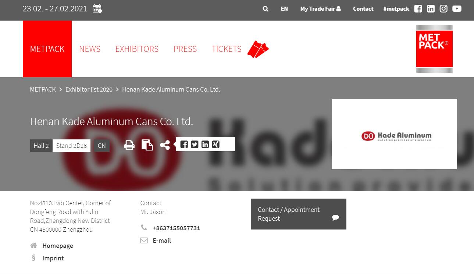The width and height of the screenshot is (474, 274).
Task: Share on Twitter from the share popup
Action: tap(195, 144)
